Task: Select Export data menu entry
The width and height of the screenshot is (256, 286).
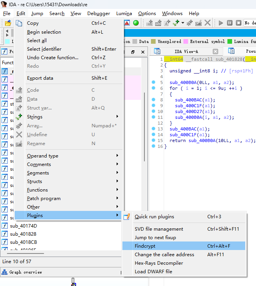Action: [x=40, y=78]
